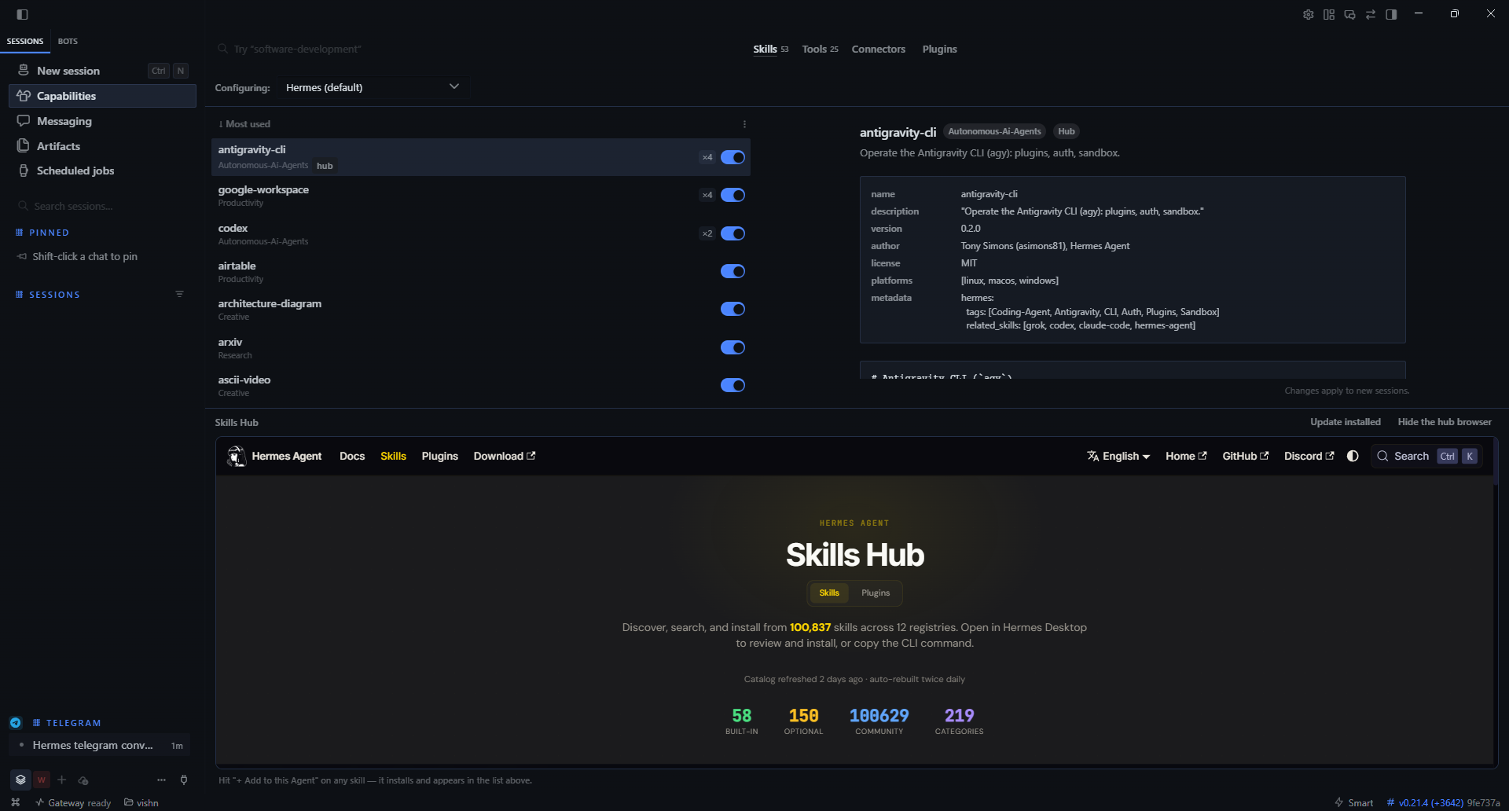Open the chat bubbles icon in title bar

tap(1349, 14)
